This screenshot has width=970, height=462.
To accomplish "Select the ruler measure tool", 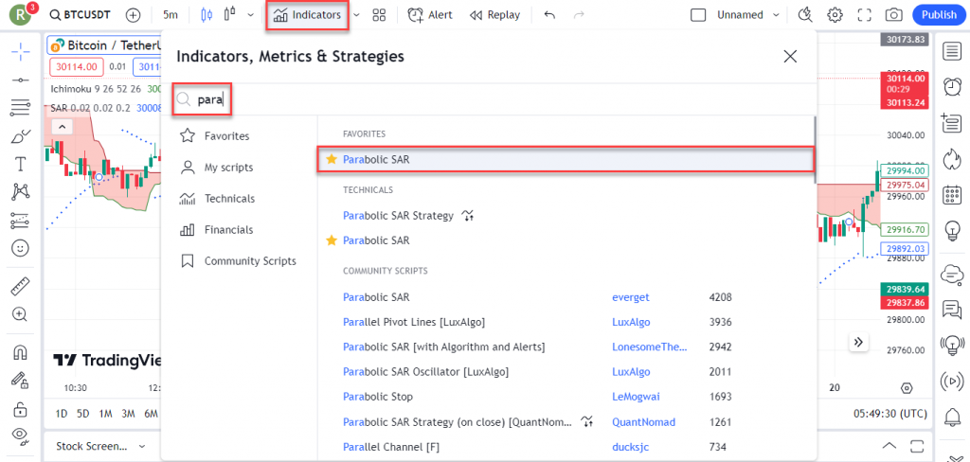I will pos(21,286).
